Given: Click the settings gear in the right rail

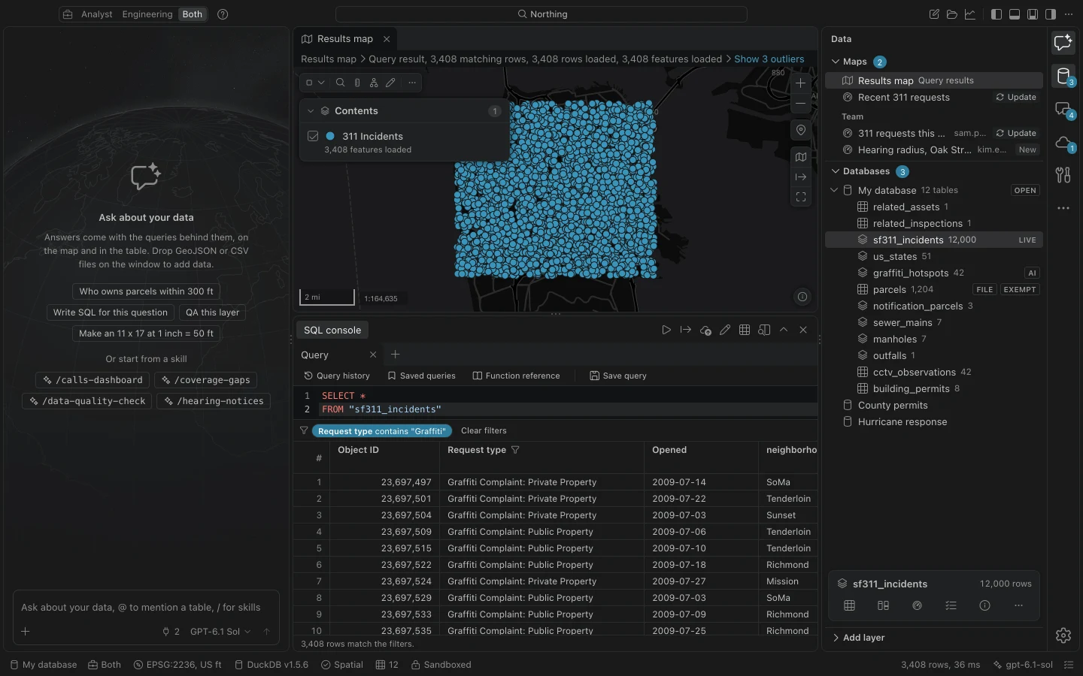Looking at the screenshot, I should tap(1063, 635).
